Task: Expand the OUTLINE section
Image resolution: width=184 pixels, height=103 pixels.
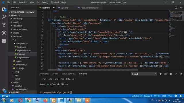Action: click(22, 92)
